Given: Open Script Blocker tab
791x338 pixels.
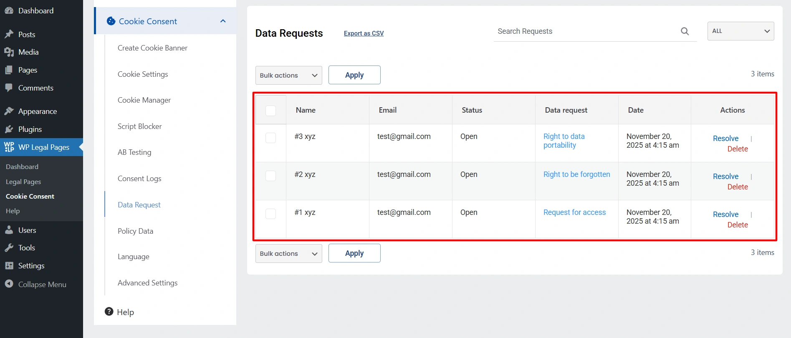Looking at the screenshot, I should pyautogui.click(x=139, y=126).
